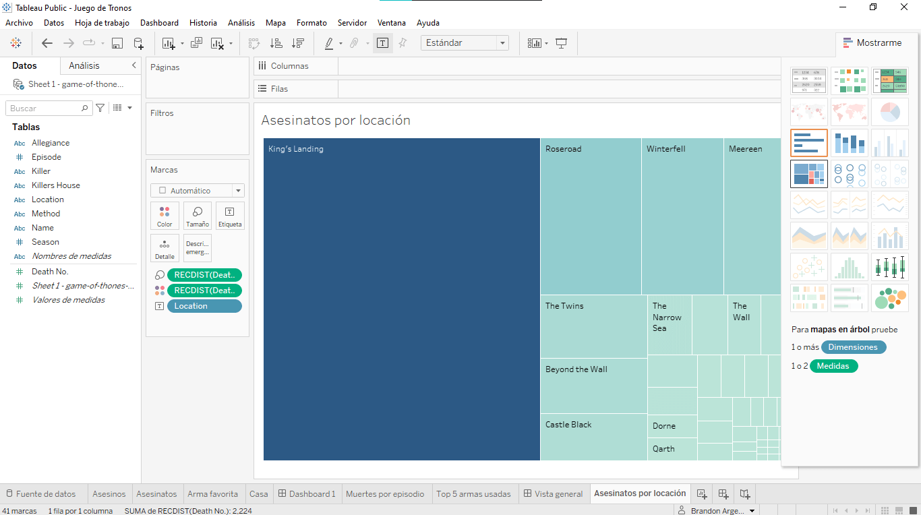Viewport: 921px width, 515px height.
Task: Click the Tamaño mark card button
Action: point(198,216)
